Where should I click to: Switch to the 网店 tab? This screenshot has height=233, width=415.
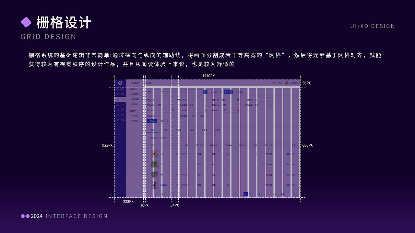[165, 130]
